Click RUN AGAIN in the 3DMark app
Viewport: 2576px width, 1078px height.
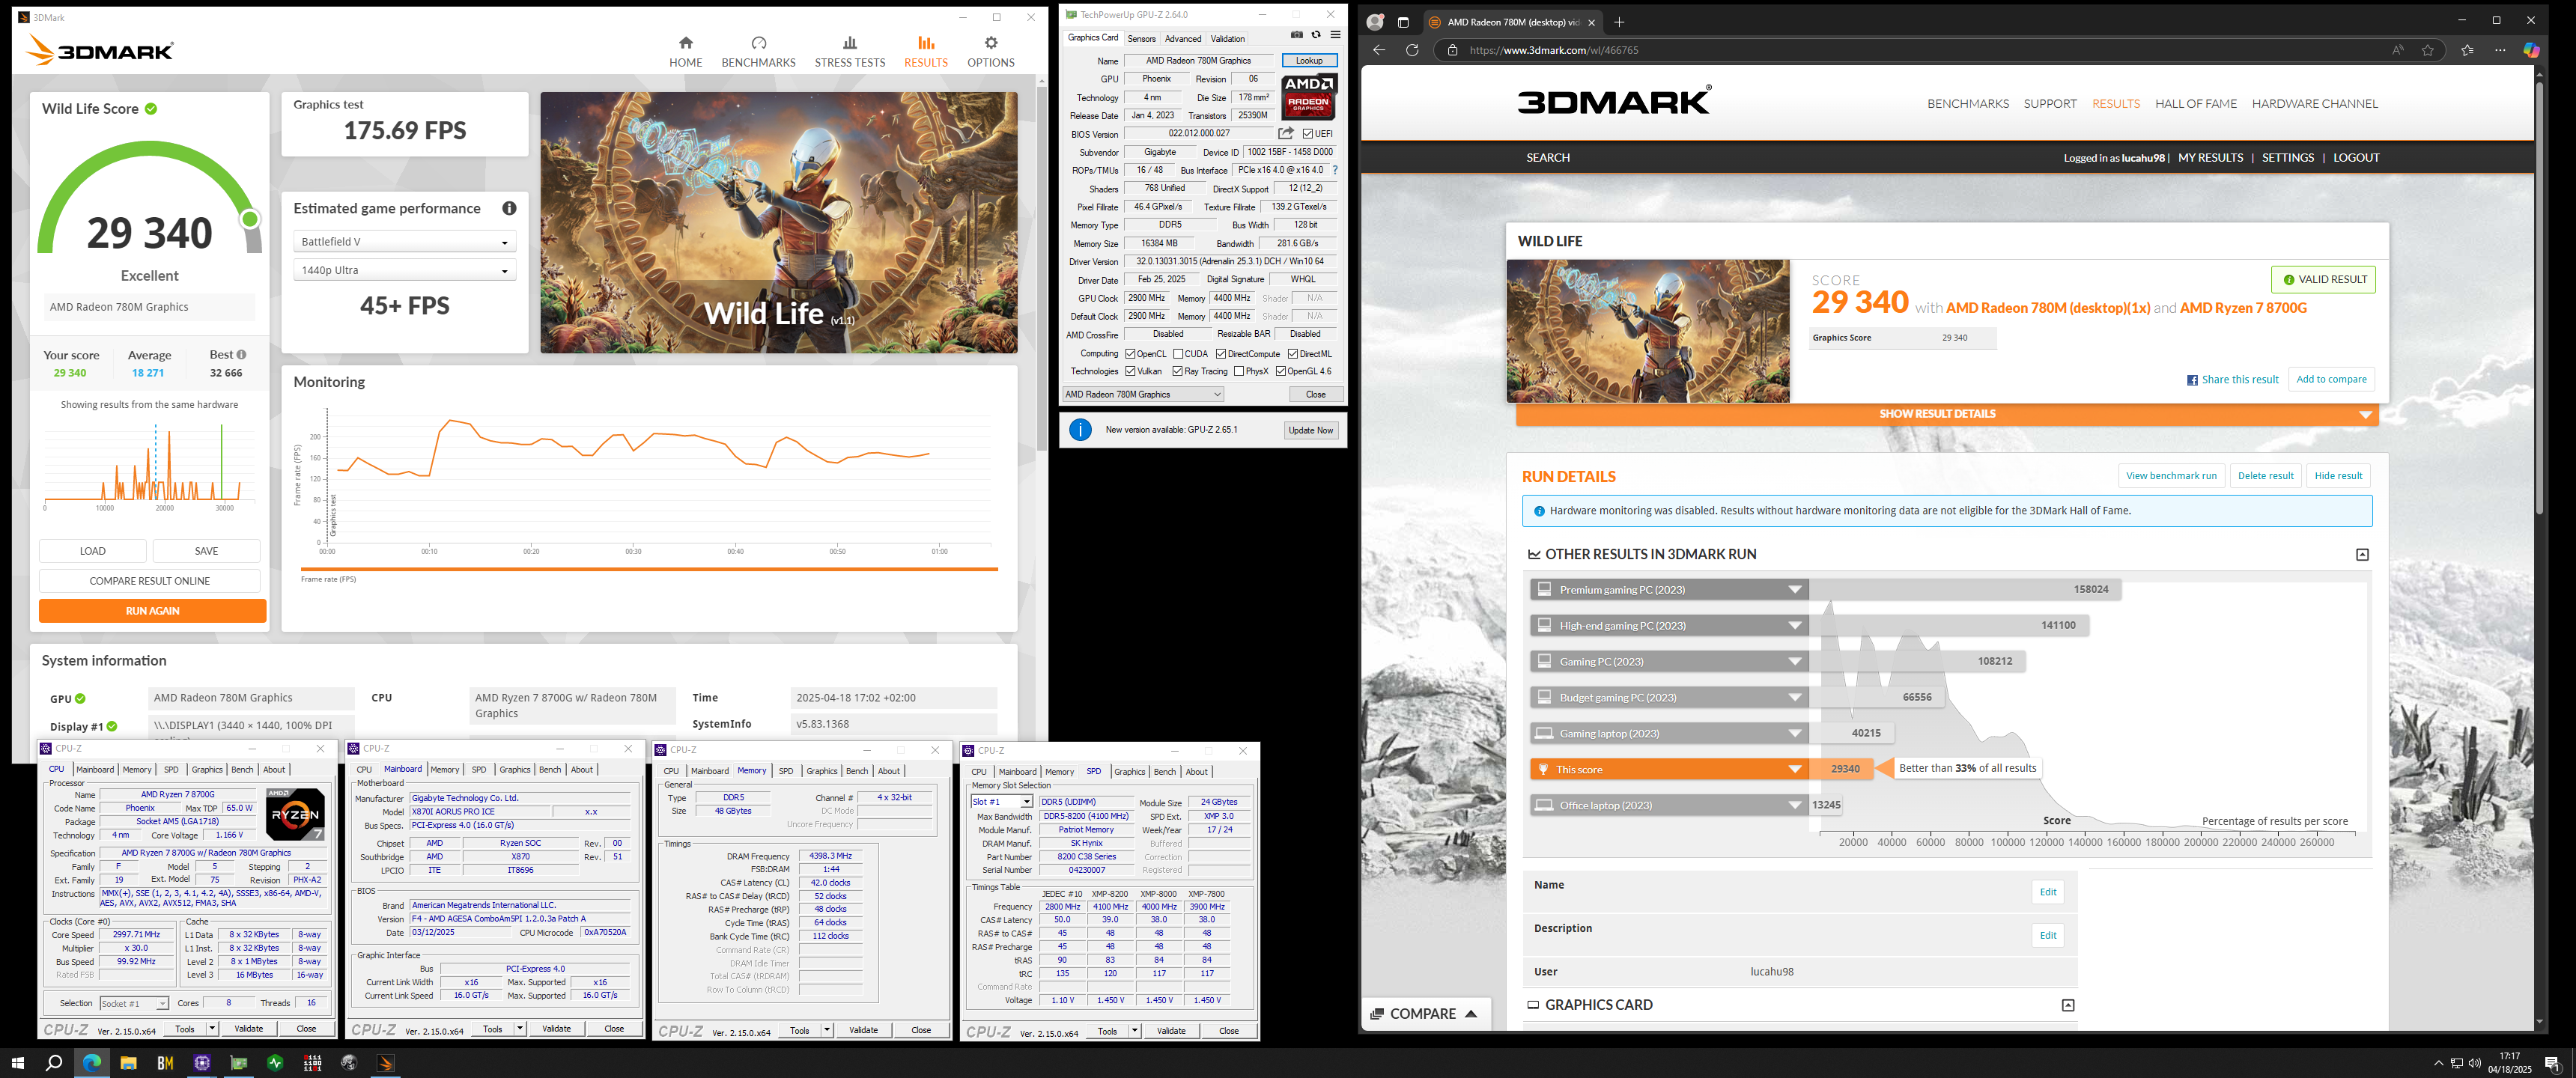(x=152, y=611)
